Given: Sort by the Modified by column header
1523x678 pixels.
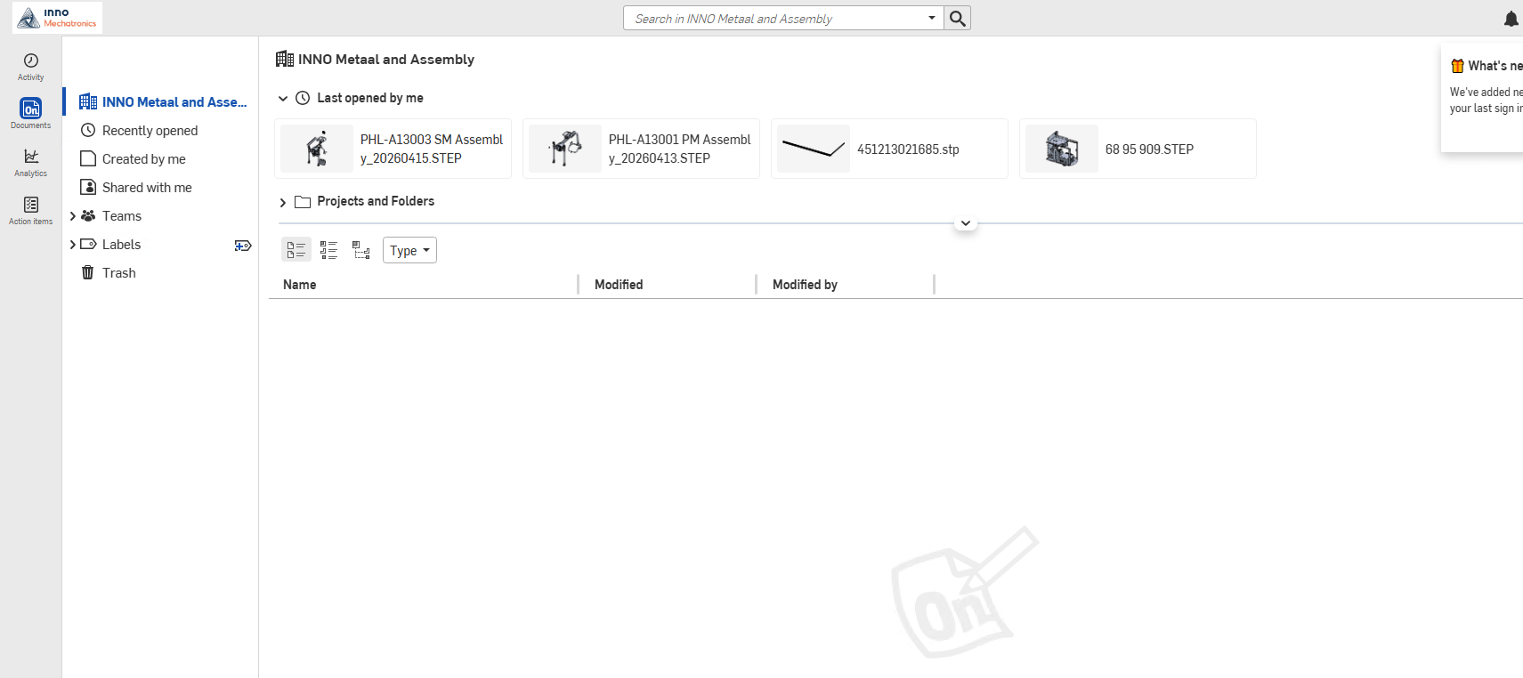Looking at the screenshot, I should pyautogui.click(x=805, y=285).
